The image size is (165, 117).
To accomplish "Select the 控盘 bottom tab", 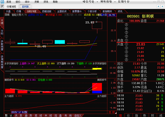I will pyautogui.click(x=58, y=115).
